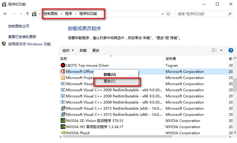Select LBOTS Top mouse Driver row text
The image size is (237, 143).
pyautogui.click(x=87, y=66)
